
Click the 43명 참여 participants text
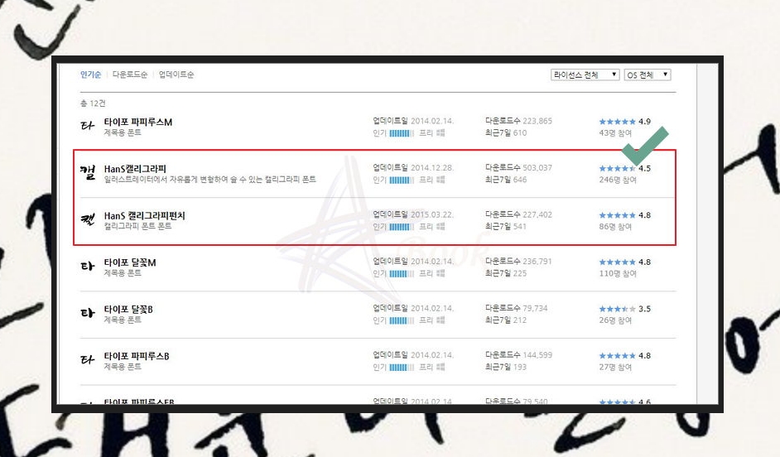(615, 132)
